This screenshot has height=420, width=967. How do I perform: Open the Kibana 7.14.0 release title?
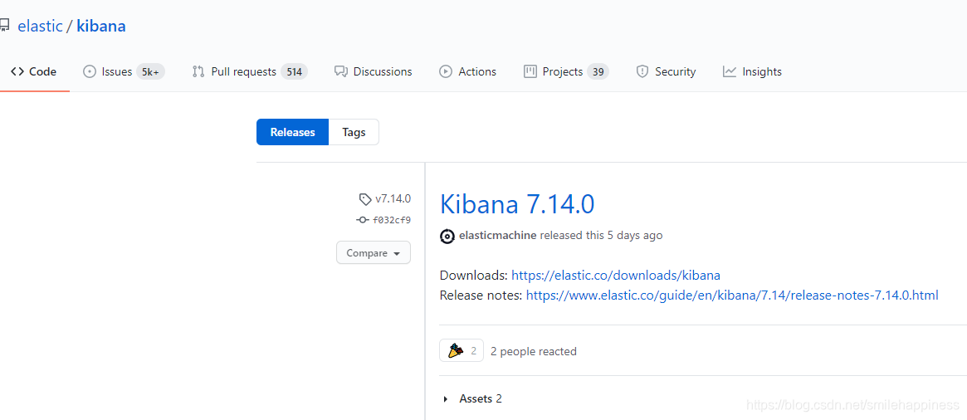pyautogui.click(x=517, y=203)
